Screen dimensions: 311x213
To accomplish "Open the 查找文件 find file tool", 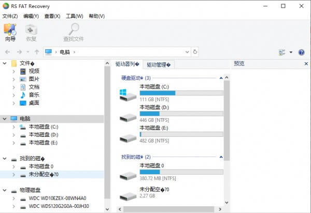I will point(74,32).
